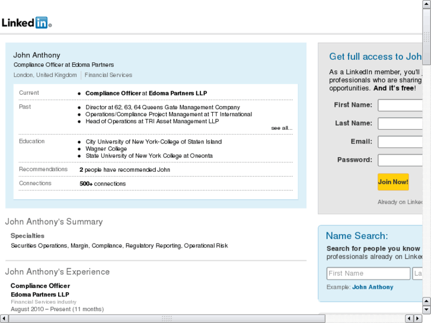This screenshot has width=431, height=323.
Task: Click the '2 people have recommended John' text
Action: click(124, 170)
